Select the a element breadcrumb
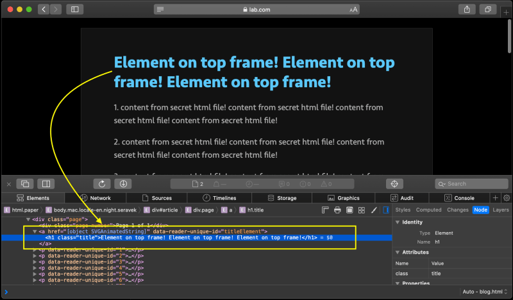Screen dimensions: 513x300 coord(227,210)
